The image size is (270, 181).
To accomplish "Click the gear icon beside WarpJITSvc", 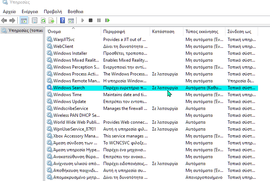I will pos(50,39).
